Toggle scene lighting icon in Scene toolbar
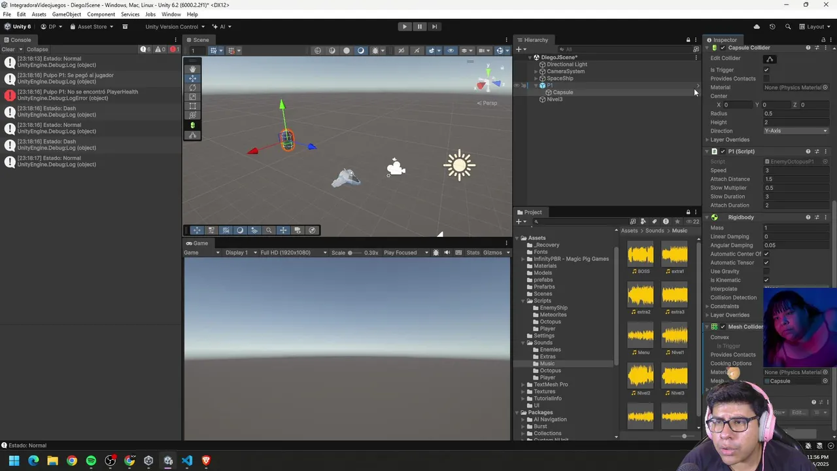Screen dimensions: 837x471 (x=360, y=50)
